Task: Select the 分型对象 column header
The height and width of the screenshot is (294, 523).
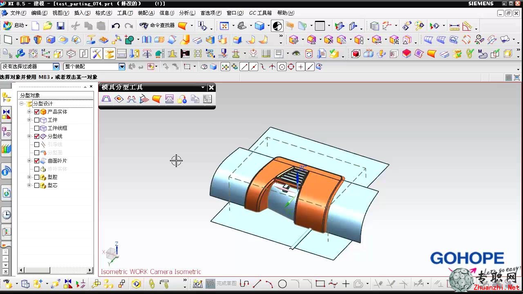Action: 56,96
